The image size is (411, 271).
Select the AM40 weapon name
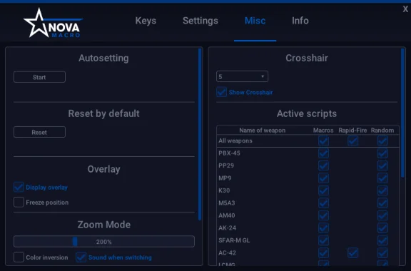click(x=227, y=215)
